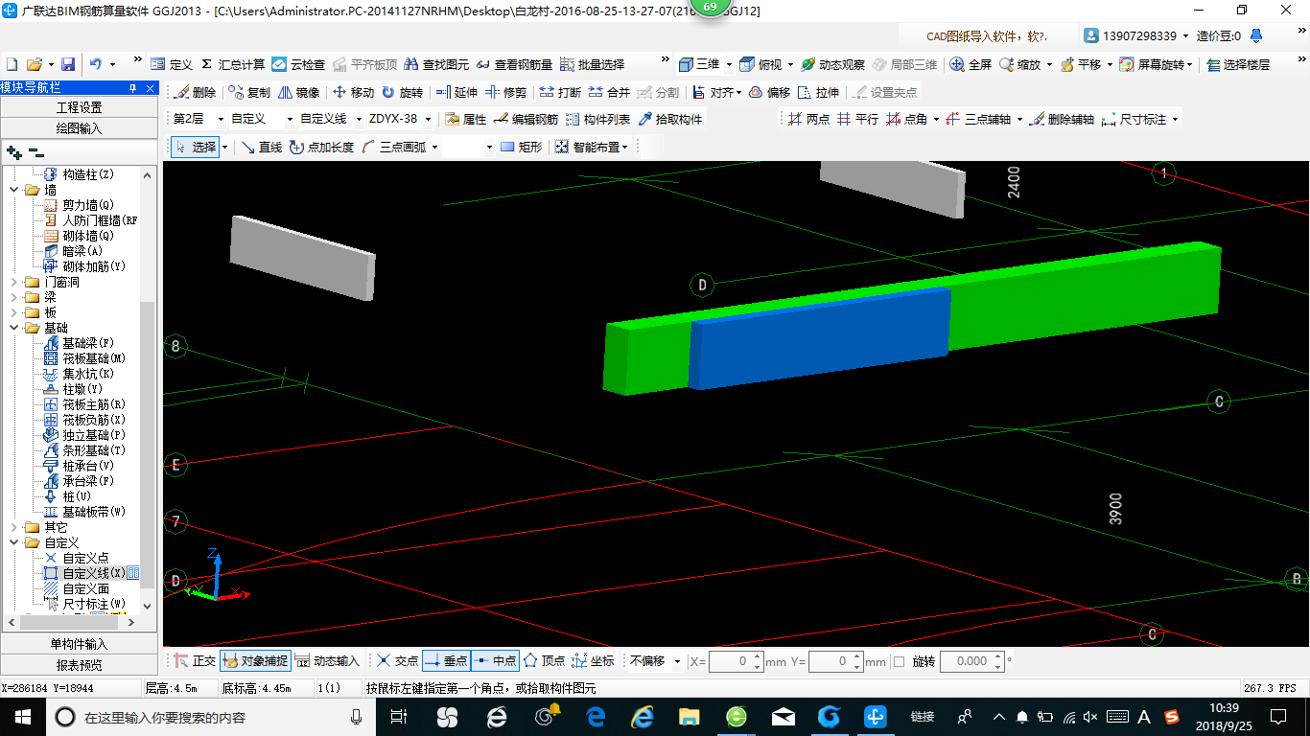The image size is (1310, 736).
Task: Select the 矩形 rectangle drawing tool
Action: click(521, 147)
